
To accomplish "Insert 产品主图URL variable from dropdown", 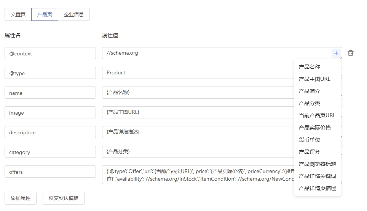I will point(314,79).
